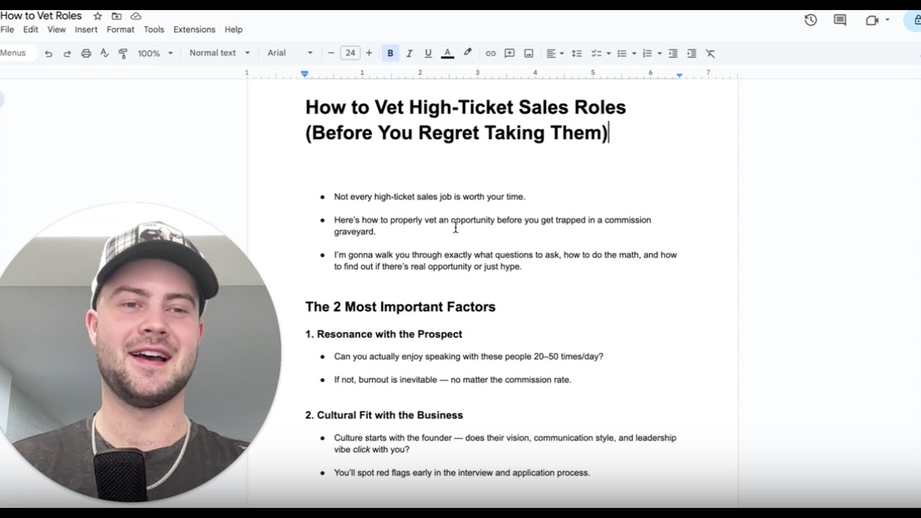Click the Add comment icon

(509, 53)
